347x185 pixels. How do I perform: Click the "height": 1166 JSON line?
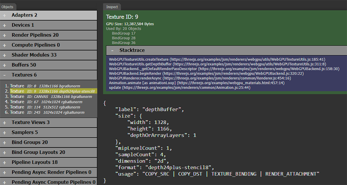coord(150,129)
